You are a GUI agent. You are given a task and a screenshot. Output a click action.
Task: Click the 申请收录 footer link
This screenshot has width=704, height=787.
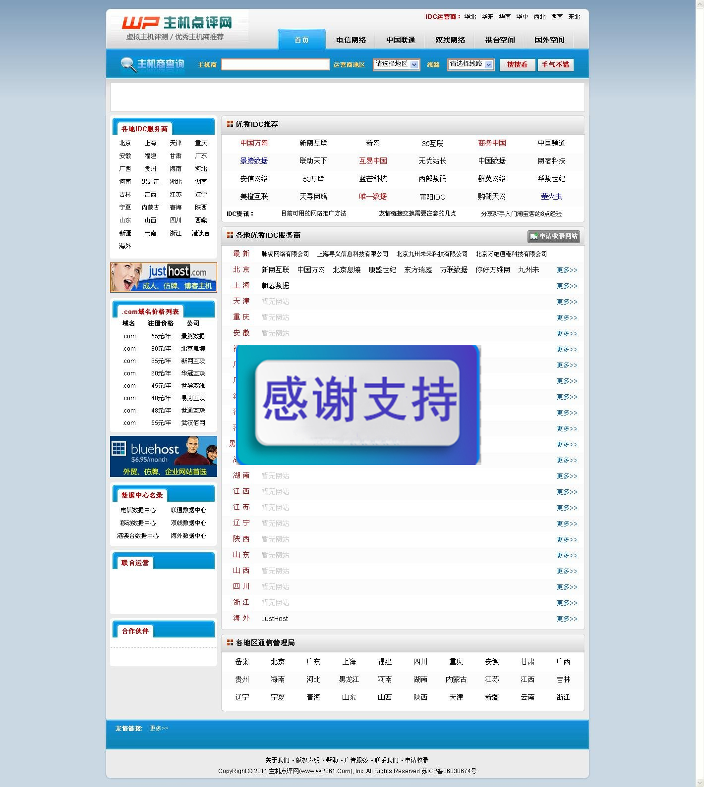coord(416,760)
